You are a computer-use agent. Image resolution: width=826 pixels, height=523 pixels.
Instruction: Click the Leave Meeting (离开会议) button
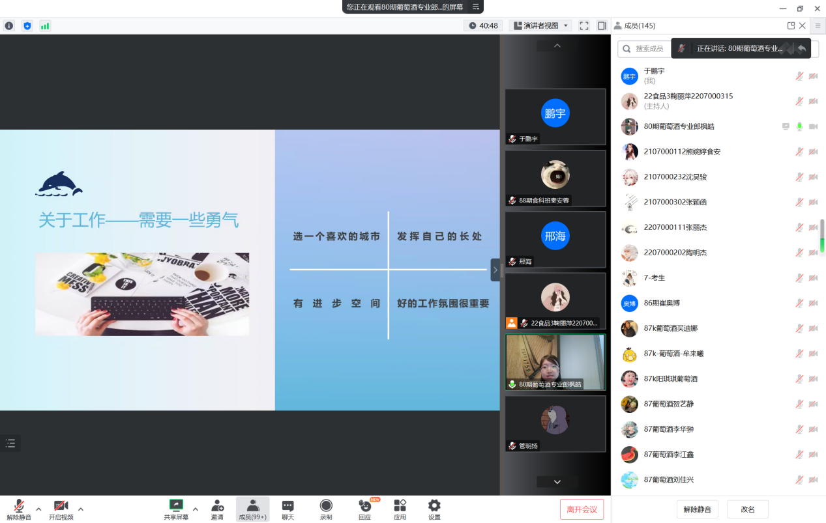pos(582,509)
